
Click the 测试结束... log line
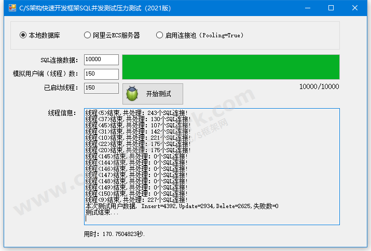tap(102, 212)
